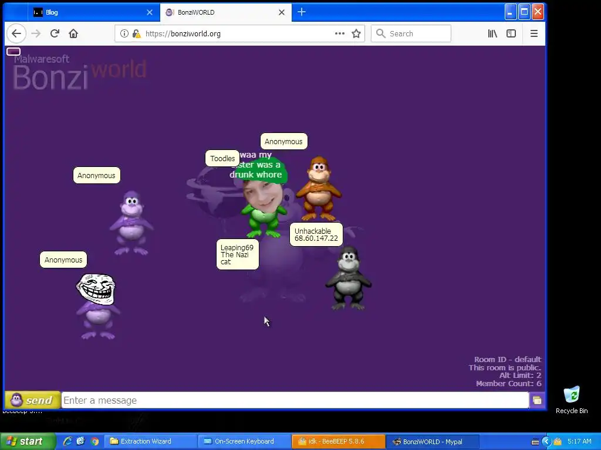Go back using the browser back arrow

16,33
